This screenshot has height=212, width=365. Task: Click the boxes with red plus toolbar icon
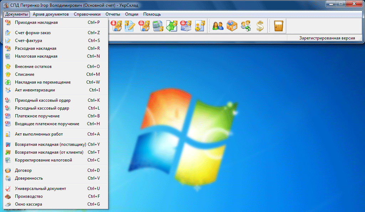(x=116, y=26)
